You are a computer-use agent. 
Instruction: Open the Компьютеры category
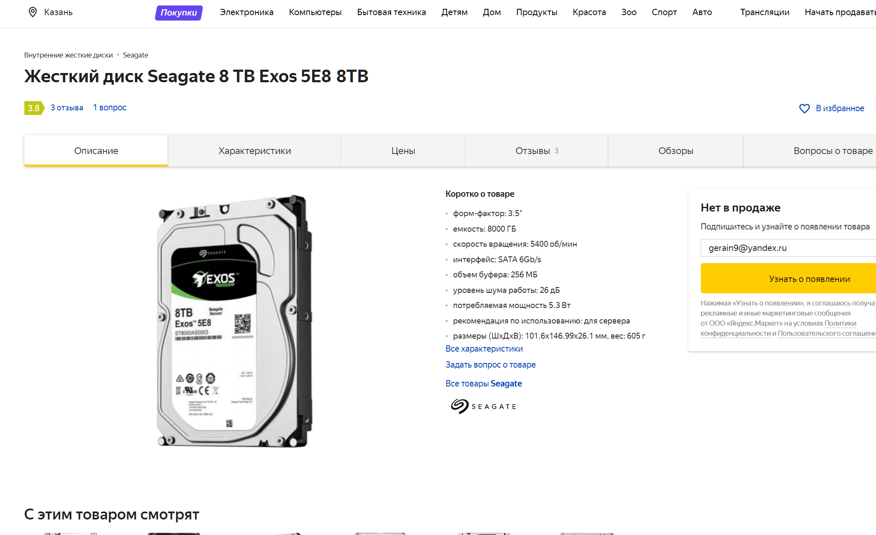point(315,12)
